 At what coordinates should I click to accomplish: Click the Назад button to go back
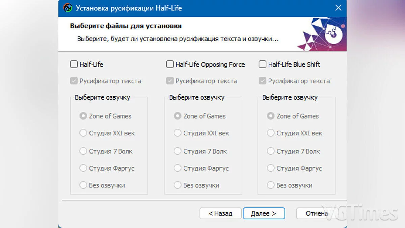point(220,213)
